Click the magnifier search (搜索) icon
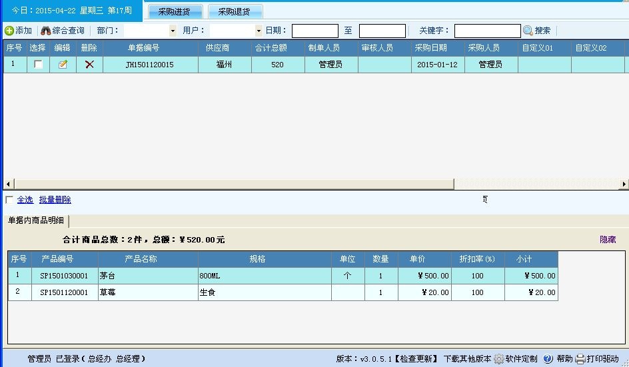Image resolution: width=629 pixels, height=367 pixels. (x=528, y=31)
